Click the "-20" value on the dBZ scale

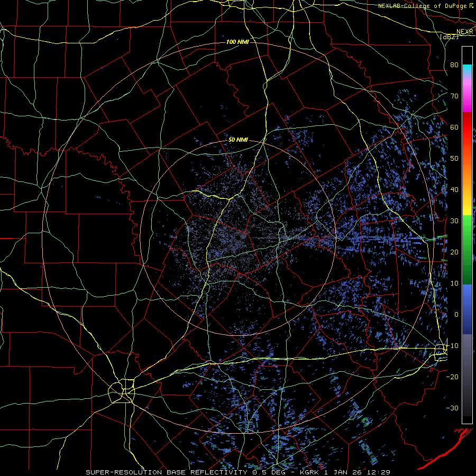452,377
